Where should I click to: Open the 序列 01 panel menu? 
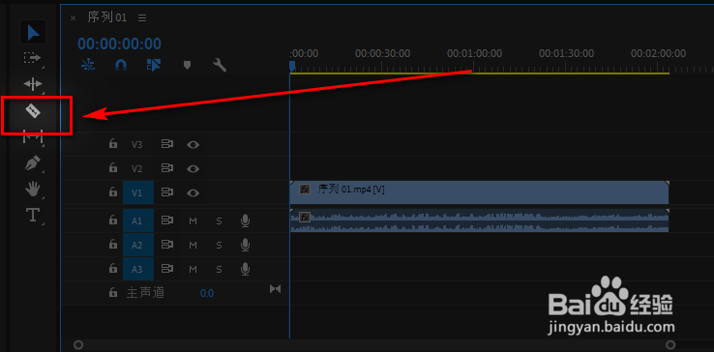click(x=142, y=18)
